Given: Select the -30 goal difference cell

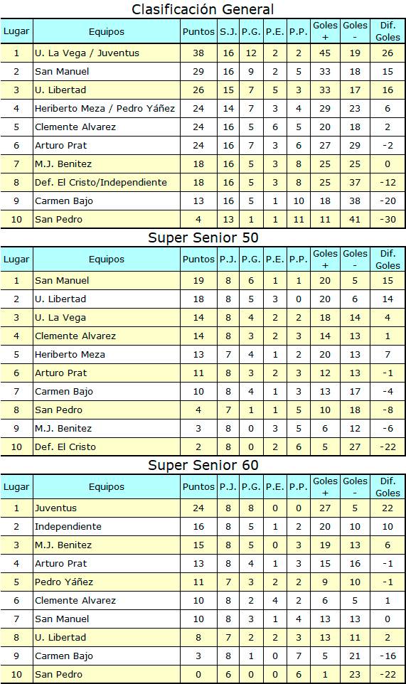Looking at the screenshot, I should click(388, 220).
